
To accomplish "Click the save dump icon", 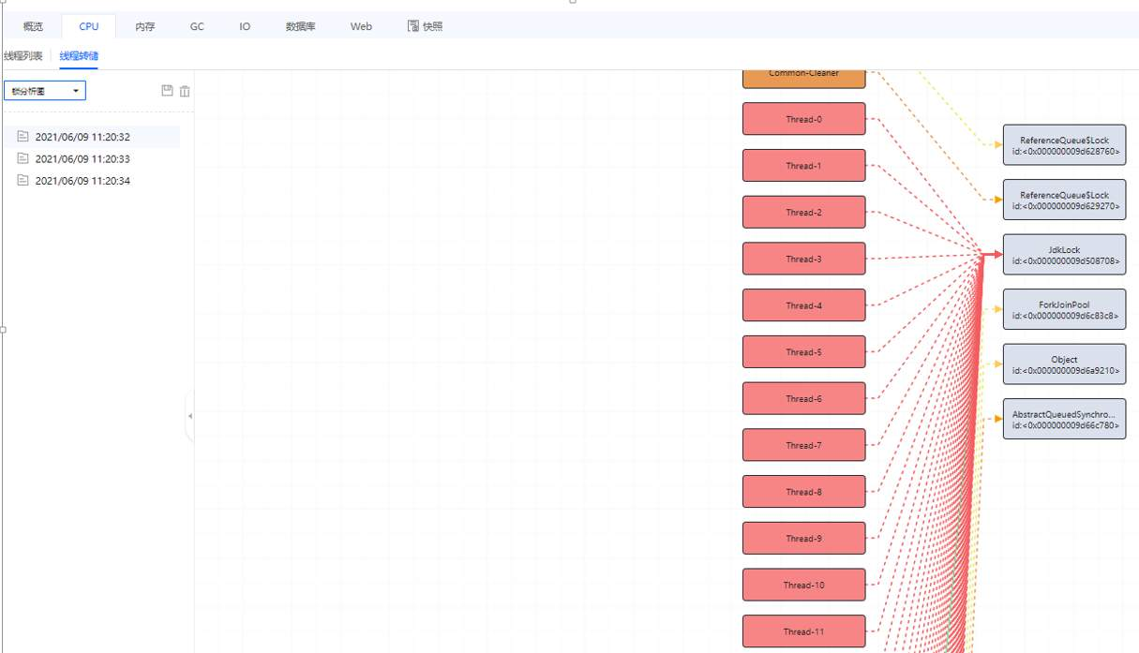I will click(167, 91).
